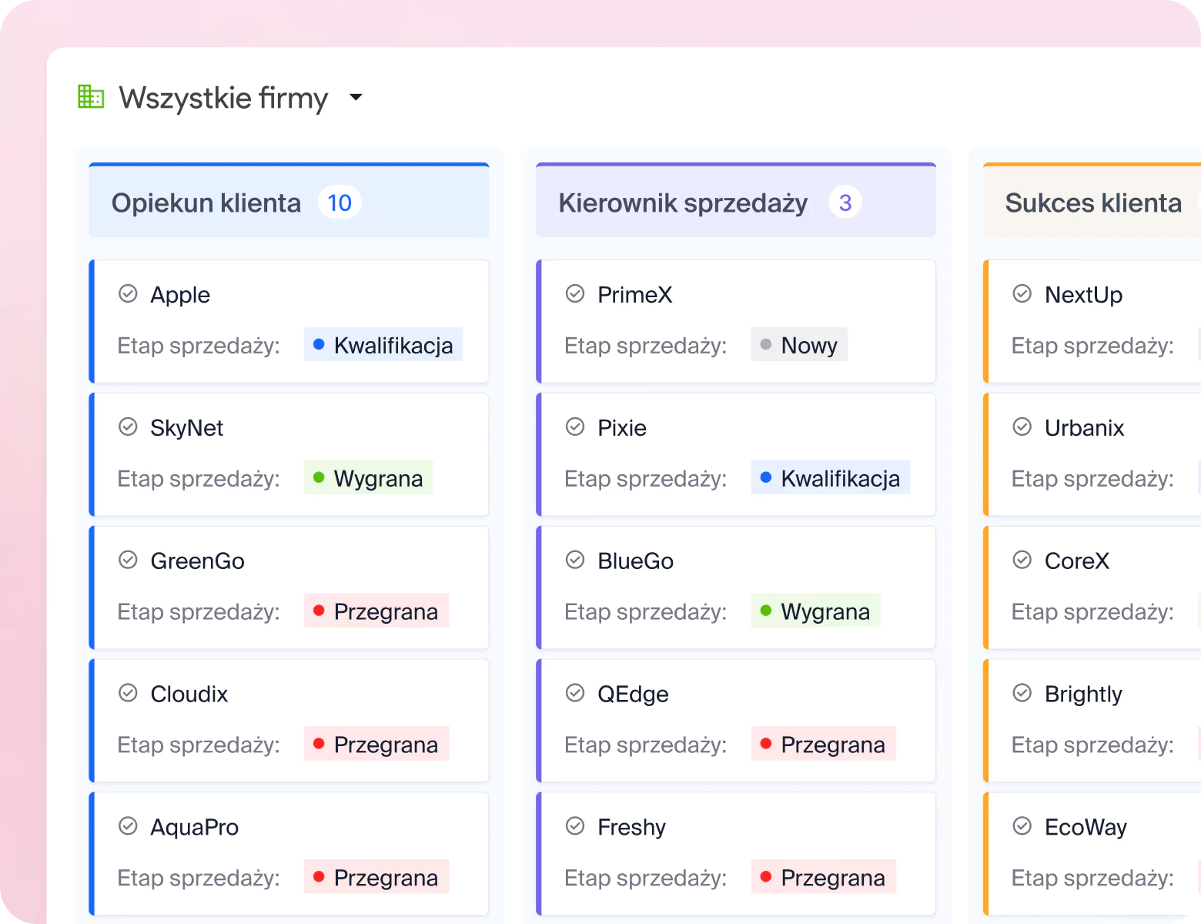Screen dimensions: 1201x924
Task: Click the check circle next to NextUp
Action: coord(1022,293)
